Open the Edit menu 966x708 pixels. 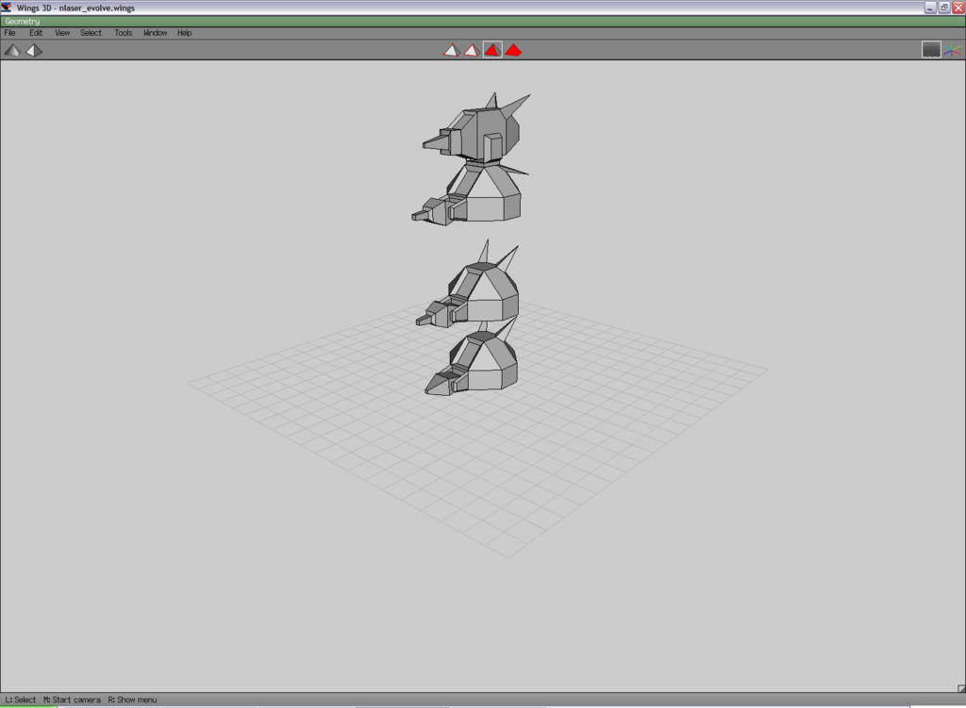coord(36,33)
